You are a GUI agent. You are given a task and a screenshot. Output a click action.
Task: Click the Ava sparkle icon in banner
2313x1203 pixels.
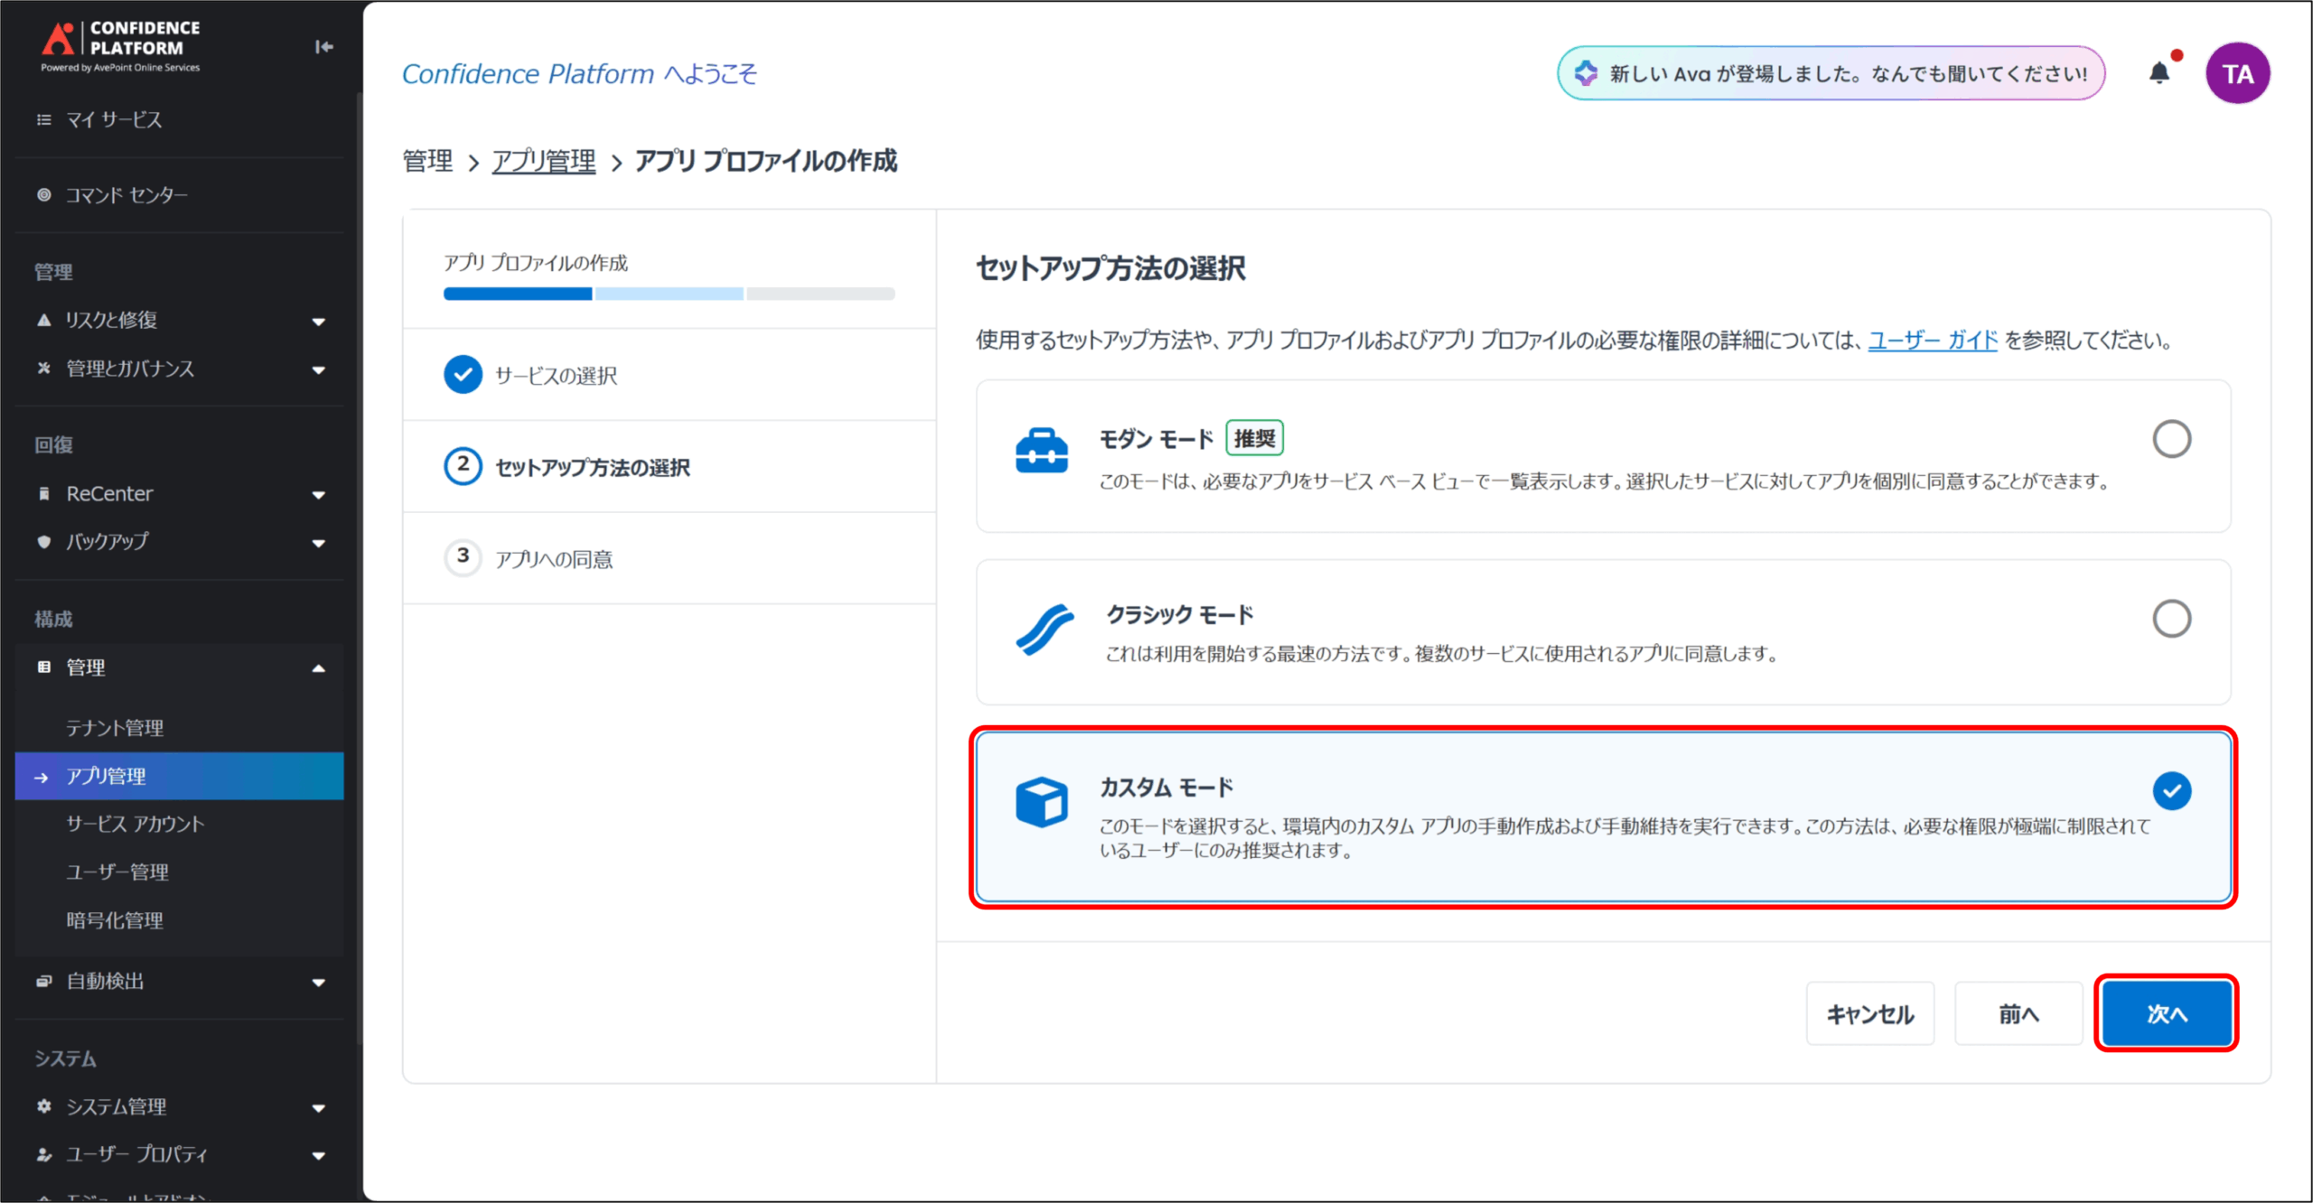pos(1586,73)
